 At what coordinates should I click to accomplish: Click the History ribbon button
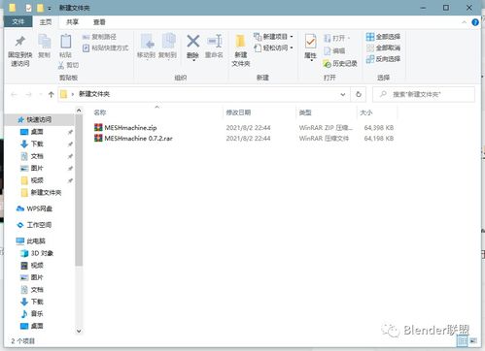340,63
